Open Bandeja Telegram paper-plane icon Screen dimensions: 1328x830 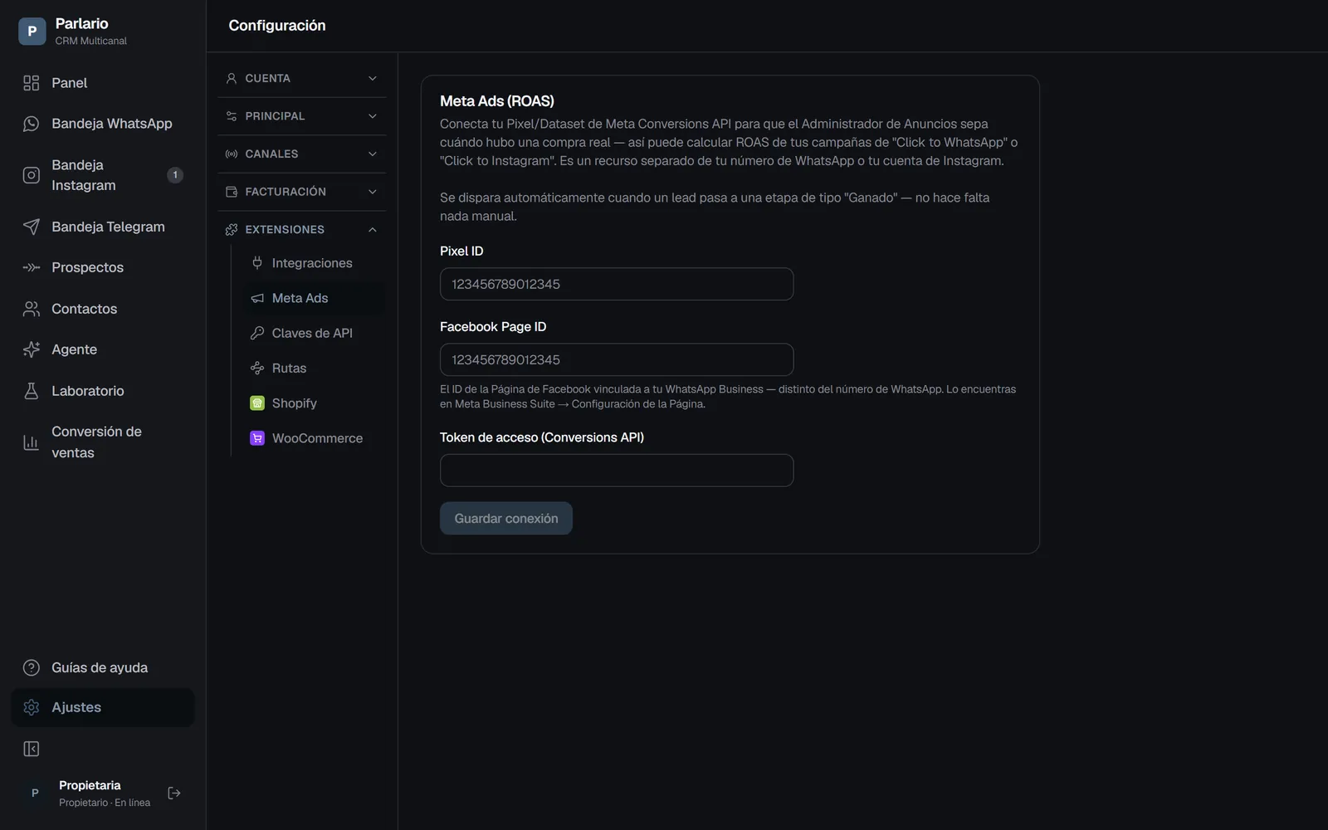32,227
